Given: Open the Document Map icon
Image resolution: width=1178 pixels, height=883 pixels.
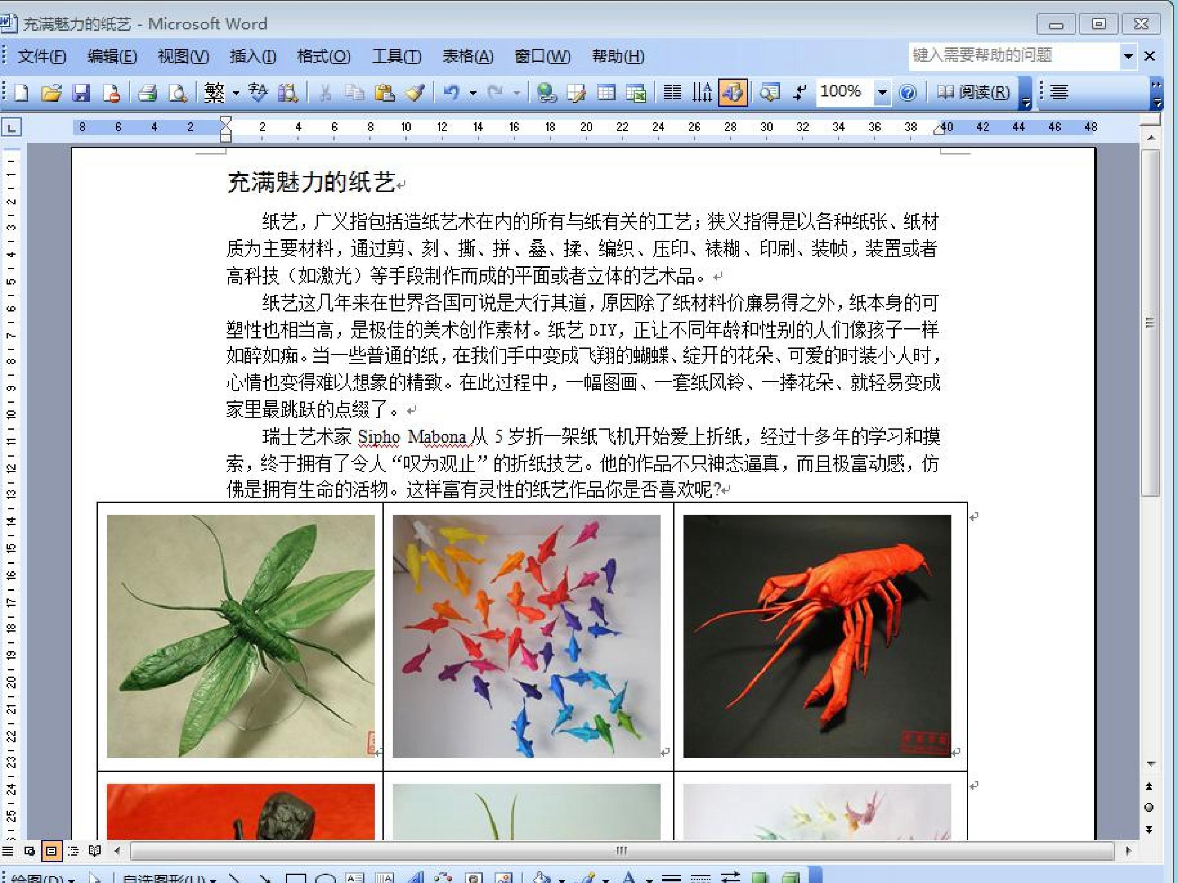Looking at the screenshot, I should coord(769,93).
